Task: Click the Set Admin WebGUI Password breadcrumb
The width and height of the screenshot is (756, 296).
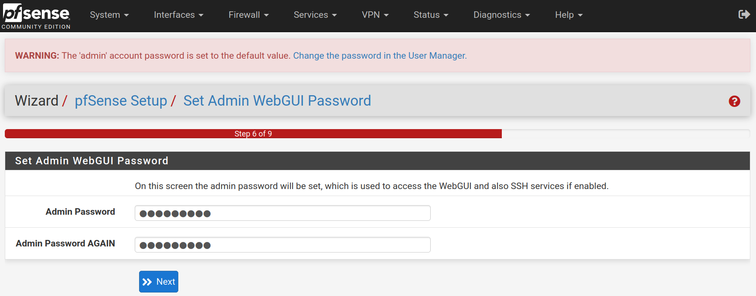Action: [277, 101]
